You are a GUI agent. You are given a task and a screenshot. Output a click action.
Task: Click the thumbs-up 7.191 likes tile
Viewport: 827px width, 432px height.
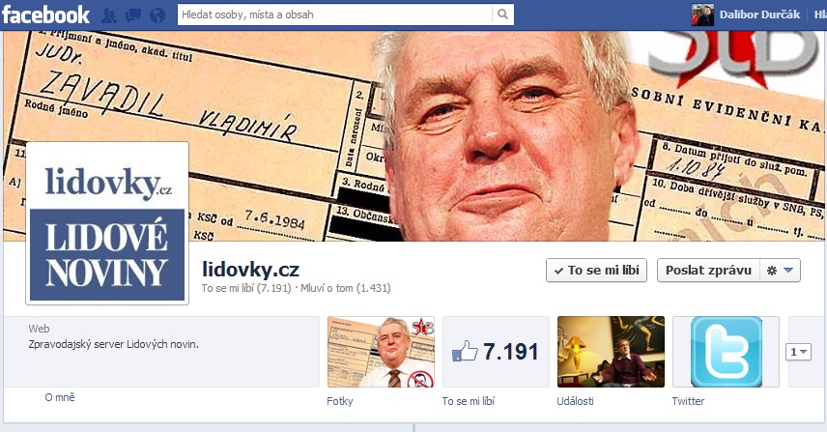pyautogui.click(x=496, y=352)
